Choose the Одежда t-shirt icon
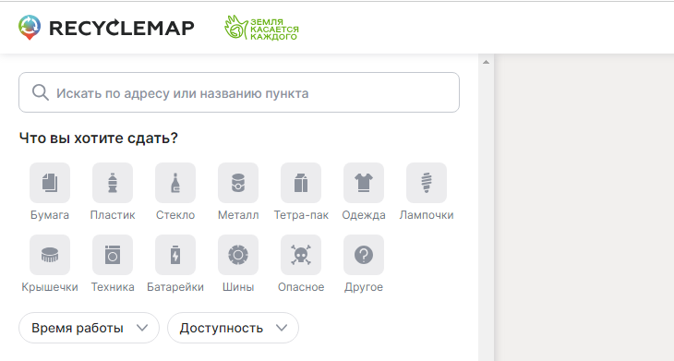Viewport: 674px width, 361px height. pyautogui.click(x=364, y=183)
